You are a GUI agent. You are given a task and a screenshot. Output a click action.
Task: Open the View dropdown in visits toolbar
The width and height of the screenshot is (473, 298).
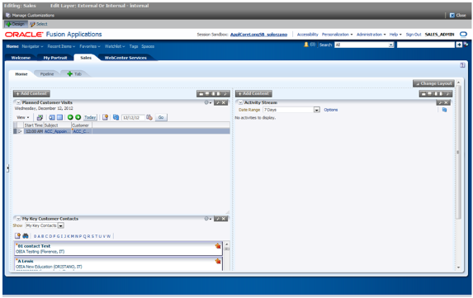coord(23,117)
